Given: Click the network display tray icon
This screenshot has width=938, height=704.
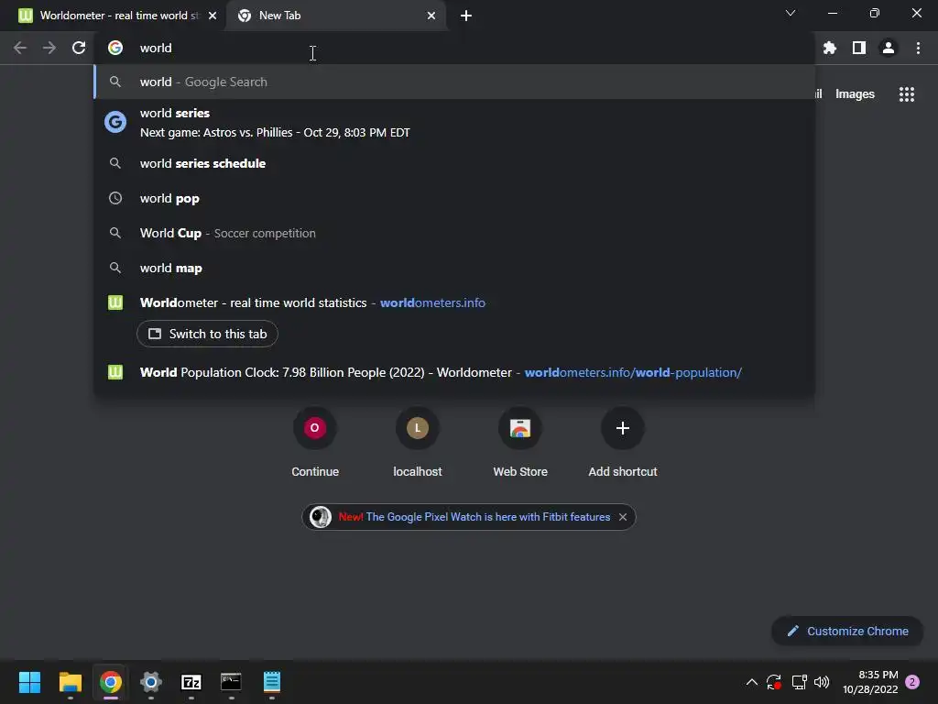Looking at the screenshot, I should (799, 682).
